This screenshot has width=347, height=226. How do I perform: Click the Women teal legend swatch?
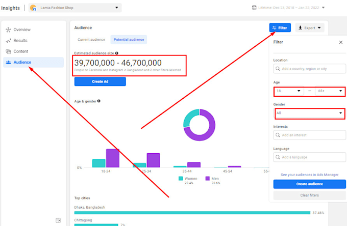click(x=181, y=178)
